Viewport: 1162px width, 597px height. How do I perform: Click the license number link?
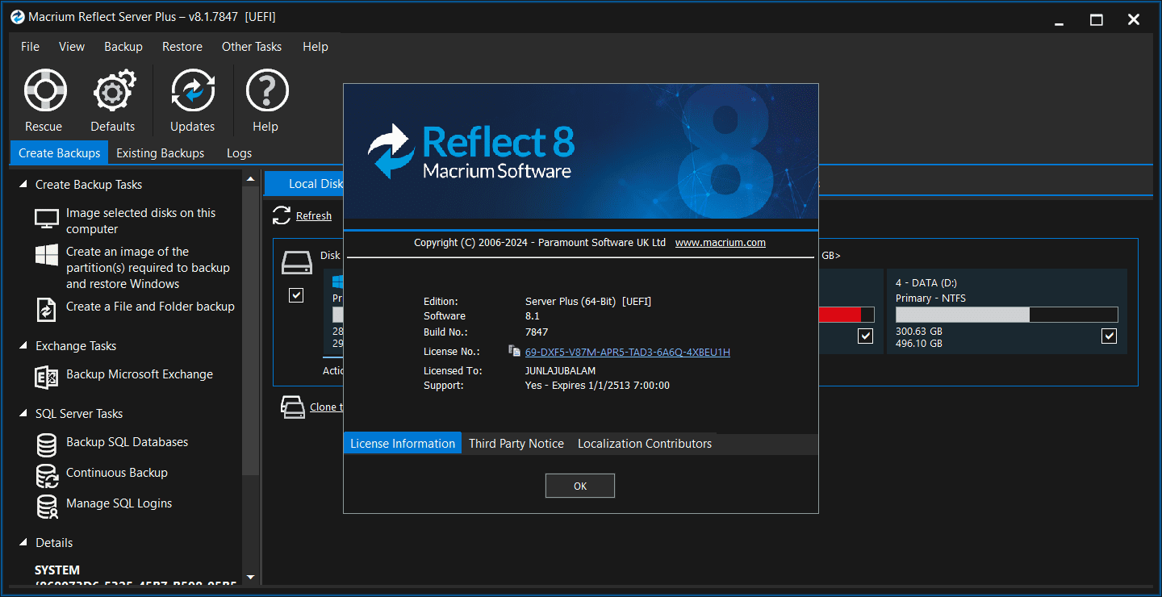tap(628, 352)
